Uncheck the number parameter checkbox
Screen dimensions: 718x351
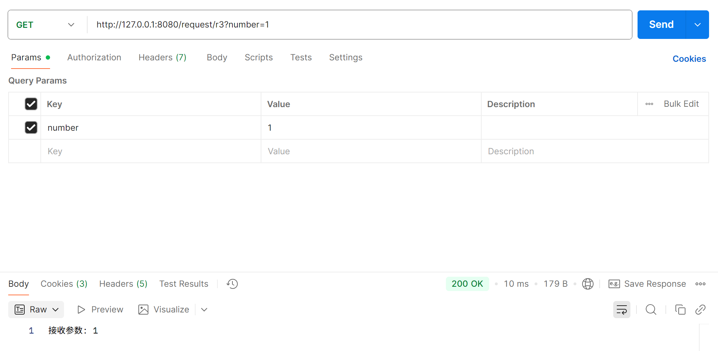31,127
